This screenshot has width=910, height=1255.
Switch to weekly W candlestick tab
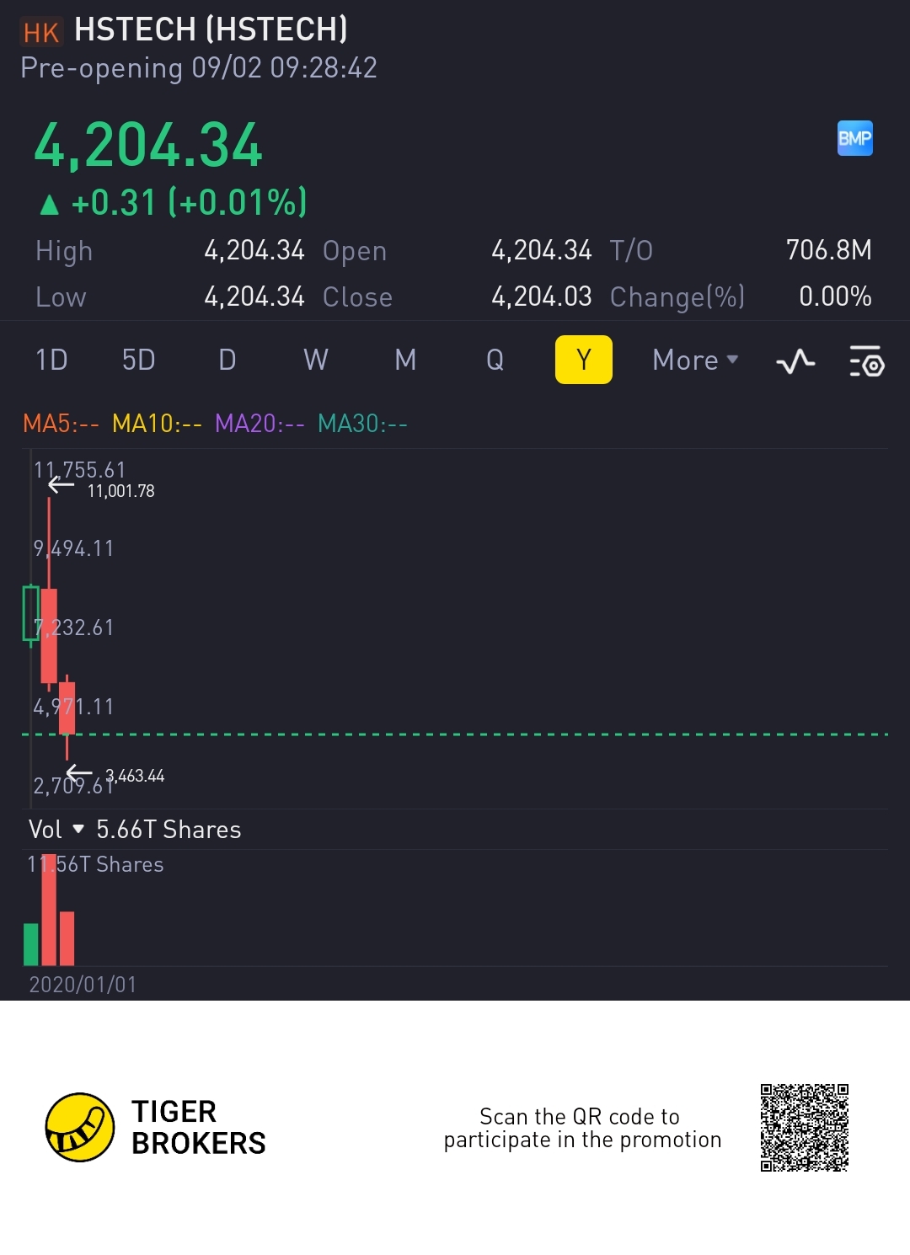[316, 360]
